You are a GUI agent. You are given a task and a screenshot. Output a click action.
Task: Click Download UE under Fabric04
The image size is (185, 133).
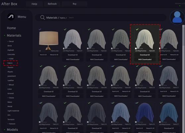[145, 55]
